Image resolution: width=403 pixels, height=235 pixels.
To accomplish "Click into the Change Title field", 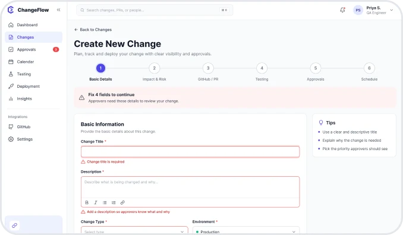I will click(190, 151).
